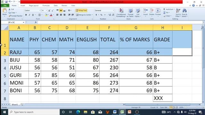Expand the AutoSum dropdown arrow

[174, 9]
